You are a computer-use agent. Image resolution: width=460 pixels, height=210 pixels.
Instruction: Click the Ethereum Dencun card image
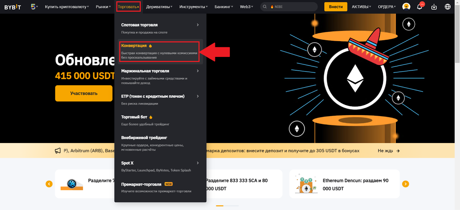point(306,184)
